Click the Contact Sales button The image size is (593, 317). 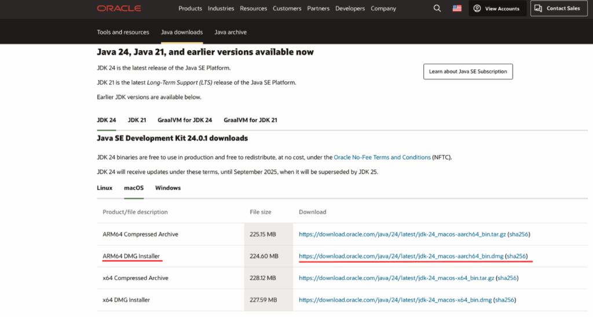point(559,8)
